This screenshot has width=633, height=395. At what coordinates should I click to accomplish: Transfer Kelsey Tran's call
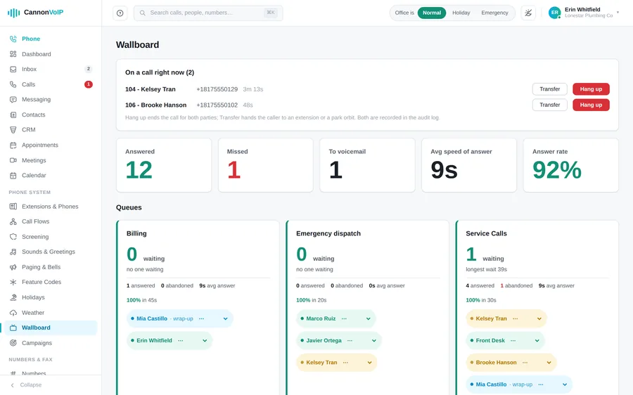tap(549, 89)
